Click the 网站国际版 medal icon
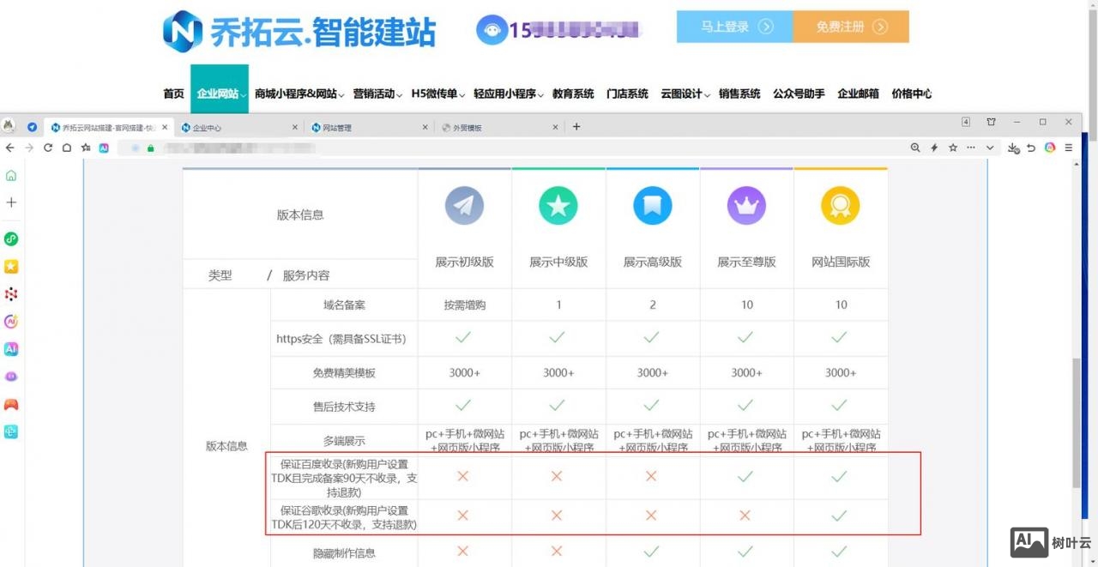The height and width of the screenshot is (567, 1098). (x=841, y=205)
